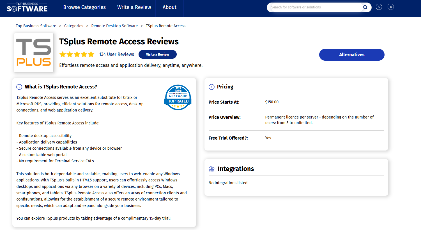Open Remote Desktop Software breadcrumb
421x230 pixels.
[114, 26]
